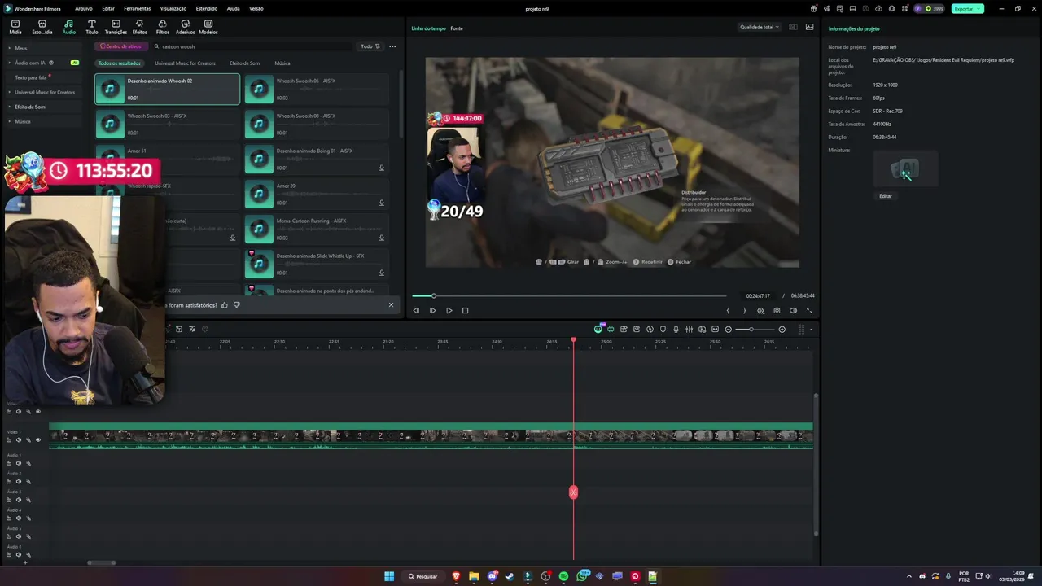Click the download icon for Amor 39
This screenshot has height=586, width=1042.
(x=382, y=203)
